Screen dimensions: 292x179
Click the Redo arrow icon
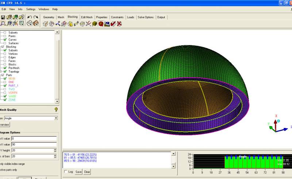36,17
